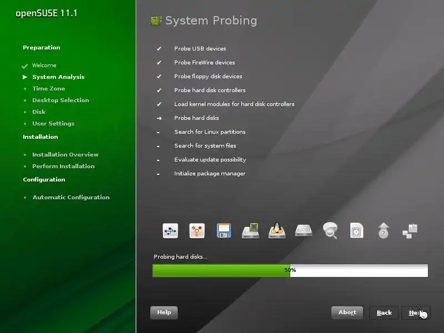Click the 50% probing progress bar
Viewport: 444px width, 333px height.
point(290,270)
